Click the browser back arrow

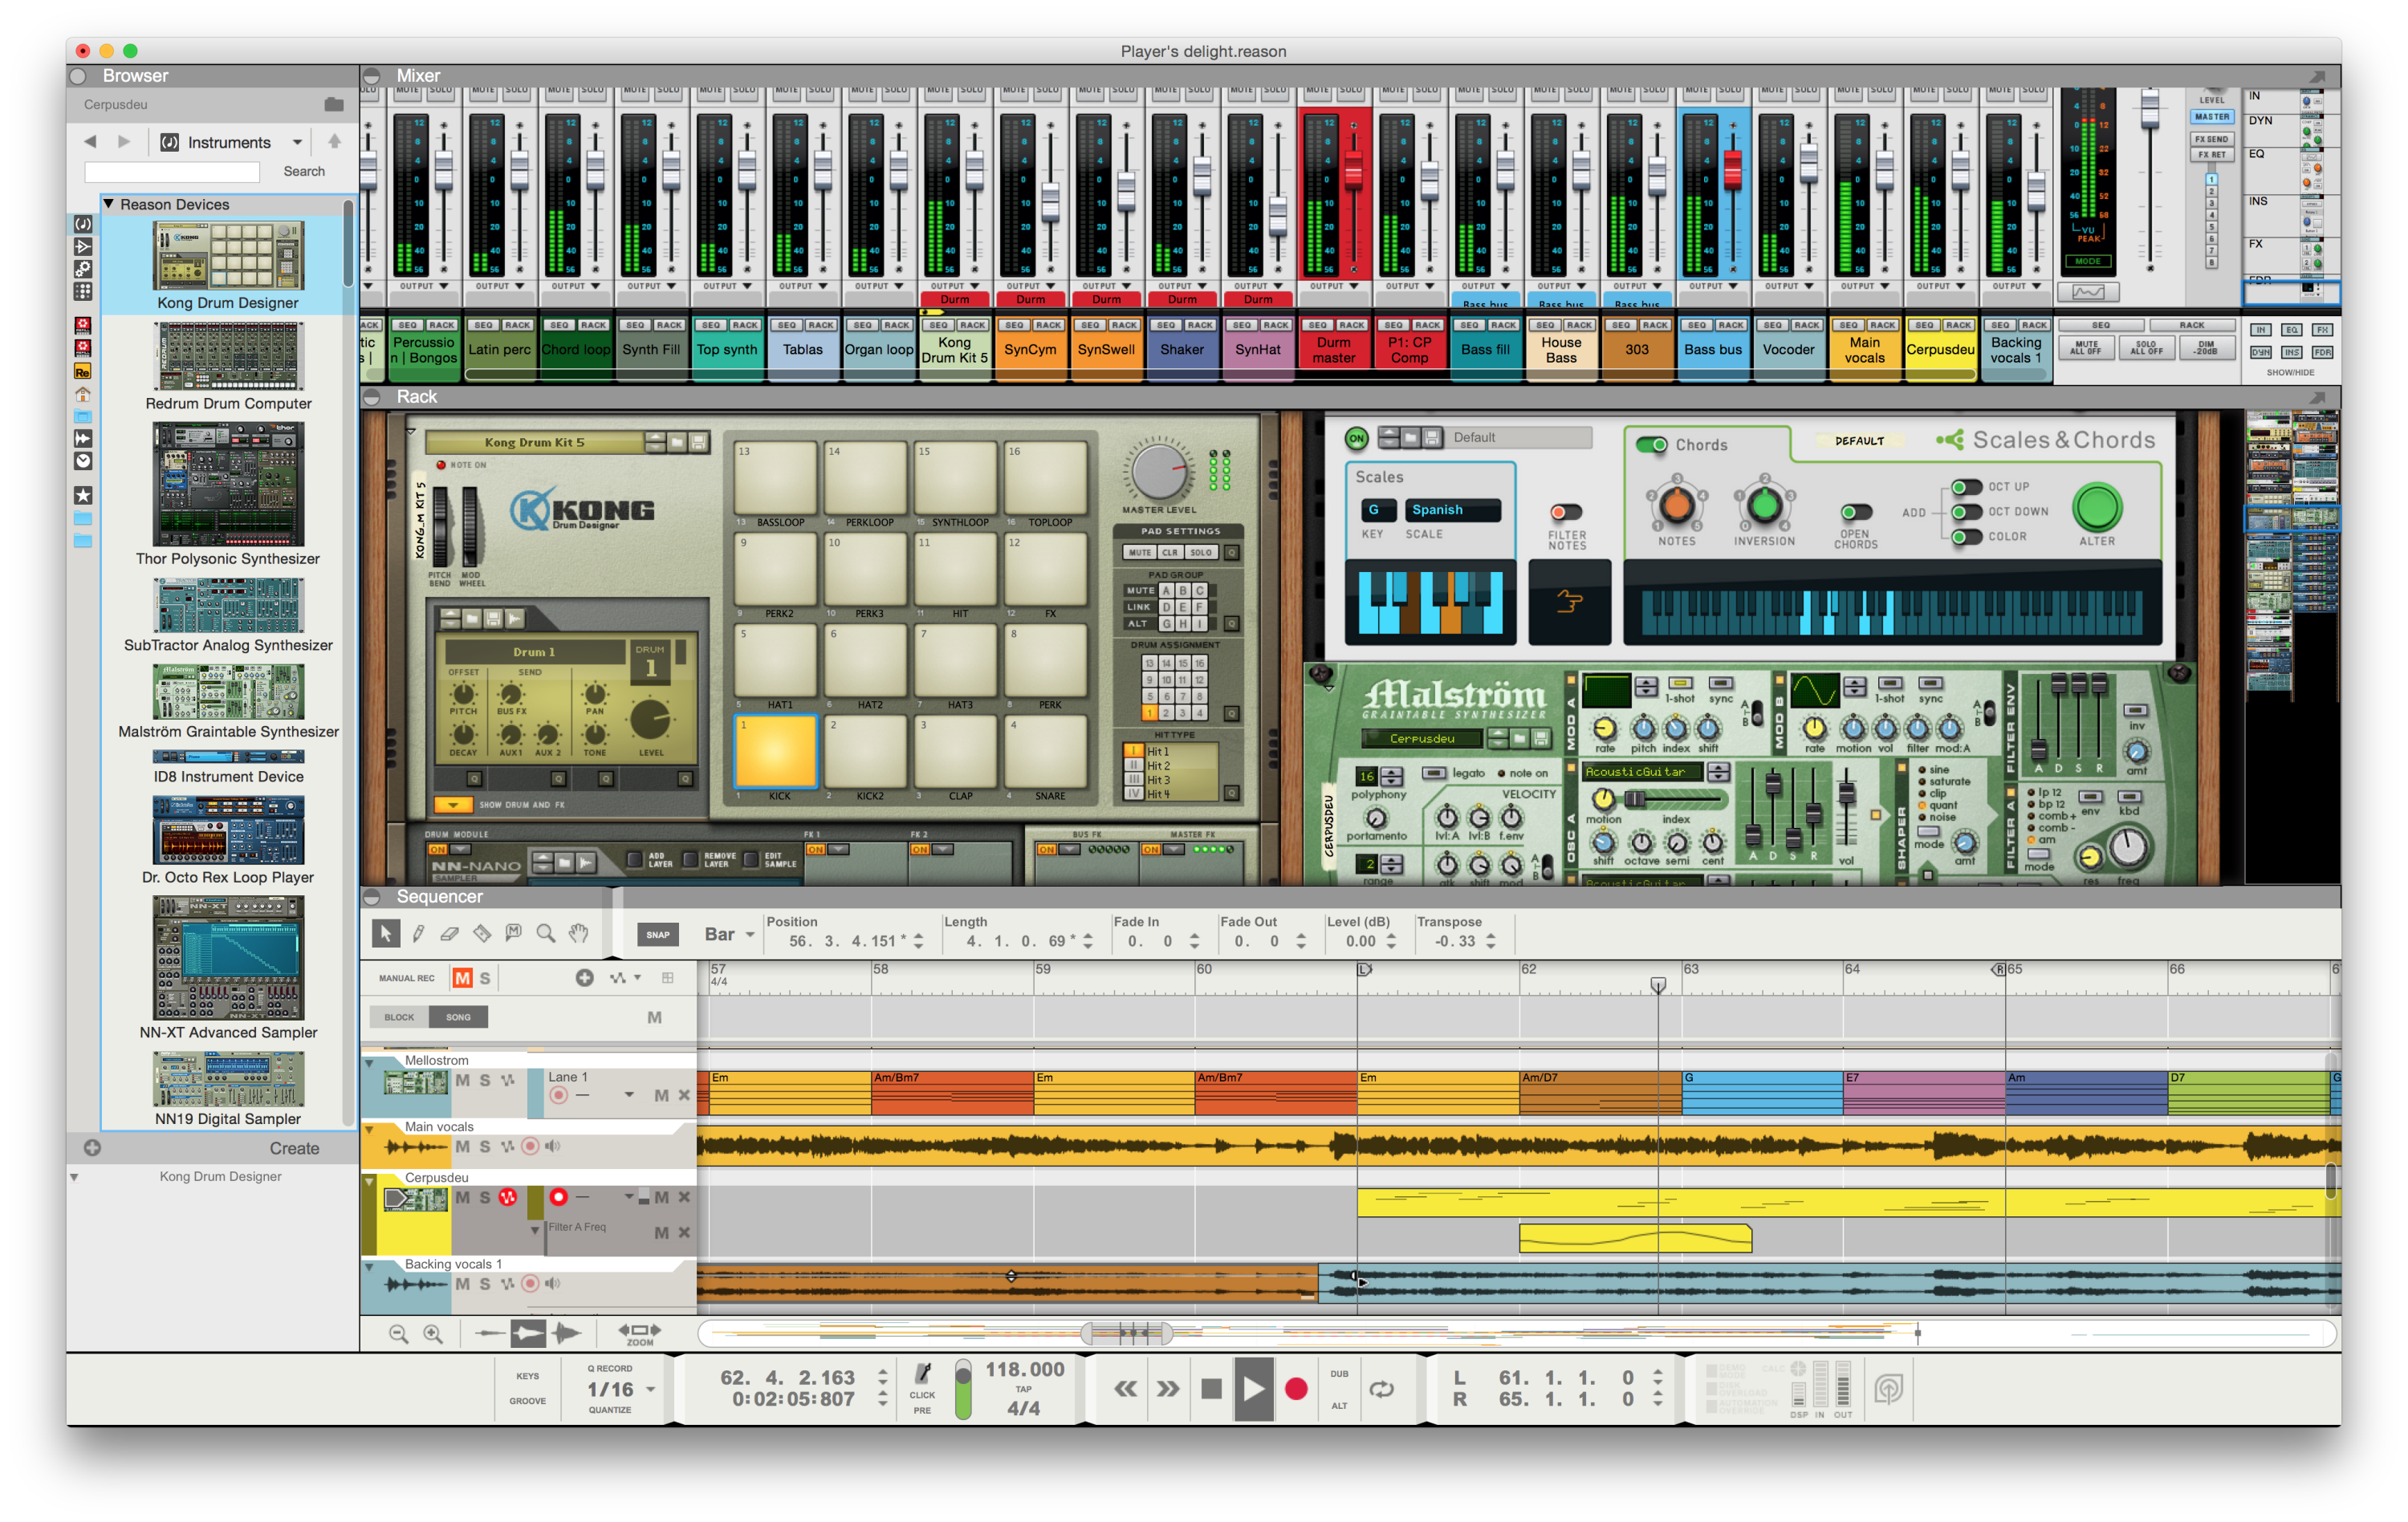[x=90, y=142]
